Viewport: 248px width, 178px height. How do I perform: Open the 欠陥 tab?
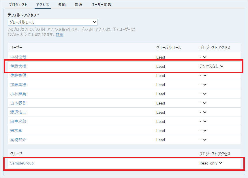click(61, 5)
